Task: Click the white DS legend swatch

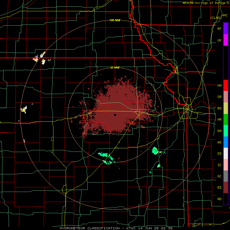Action: (x=226, y=153)
